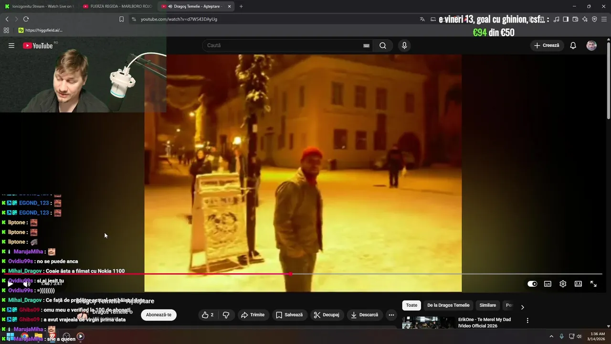Open the on-screen keyboard icon in search box

[366, 45]
